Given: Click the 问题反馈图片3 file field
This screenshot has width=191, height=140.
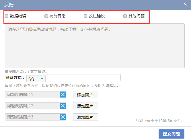Looking at the screenshot, I should 32,117.
